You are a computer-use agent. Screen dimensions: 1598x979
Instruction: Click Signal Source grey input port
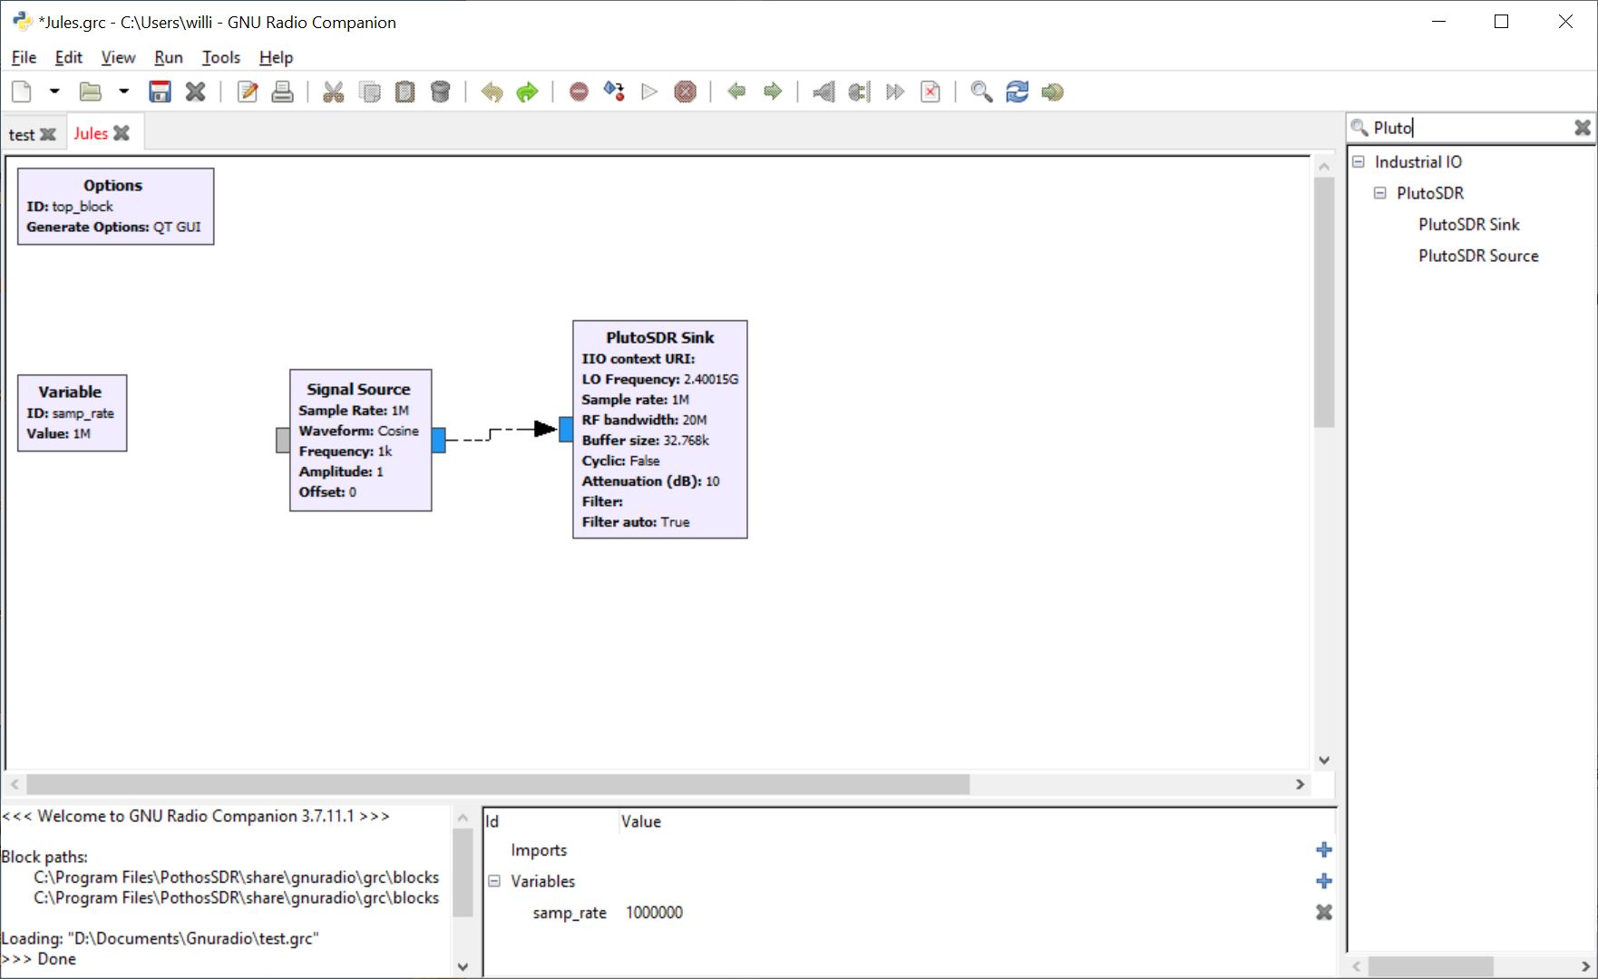click(x=283, y=440)
